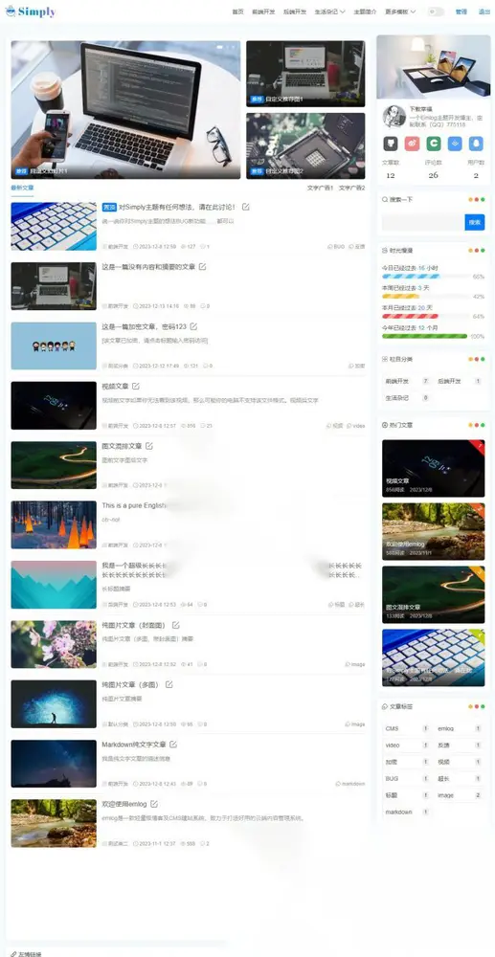The height and width of the screenshot is (957, 495).
Task: Click the 今日已经过去 blue progress bar
Action: (411, 277)
